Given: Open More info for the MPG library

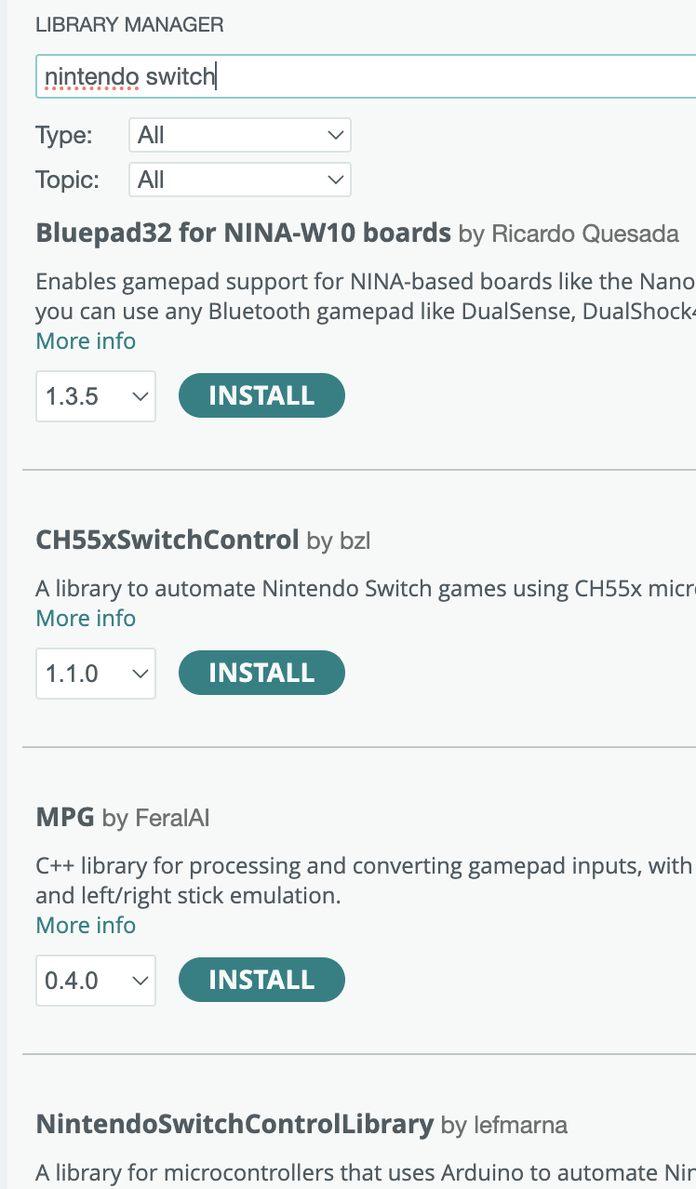Looking at the screenshot, I should tap(86, 926).
